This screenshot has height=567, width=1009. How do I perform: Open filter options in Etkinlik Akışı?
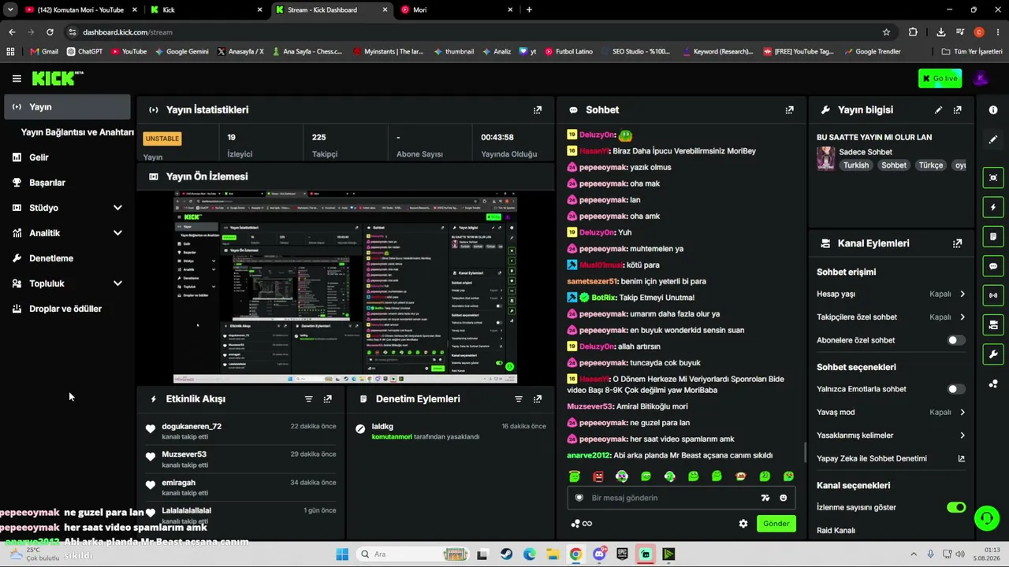pos(309,399)
